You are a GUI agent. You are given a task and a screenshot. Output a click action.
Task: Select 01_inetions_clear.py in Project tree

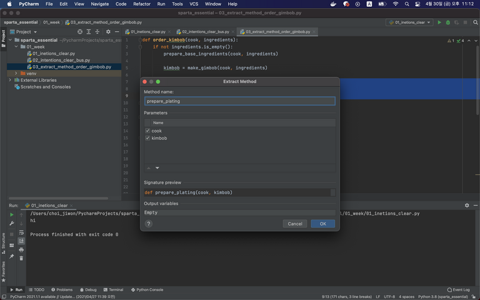[54, 54]
